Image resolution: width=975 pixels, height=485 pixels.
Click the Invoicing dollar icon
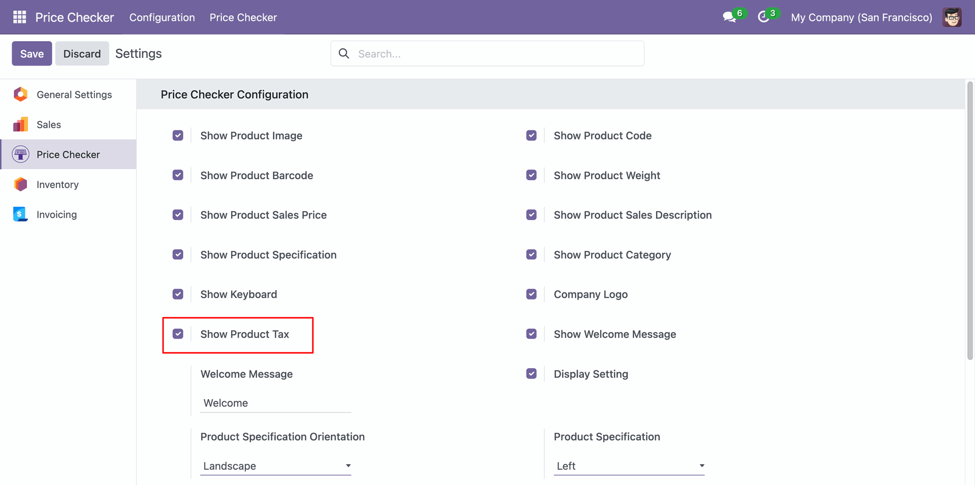coord(20,214)
